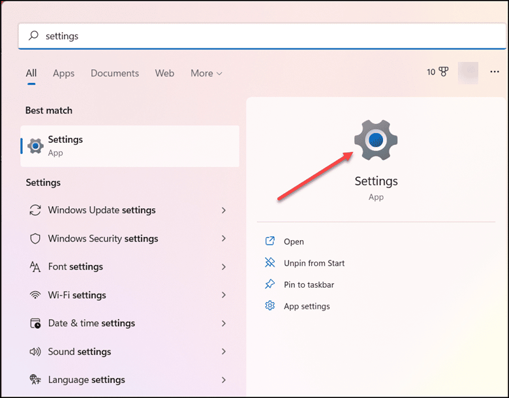Viewport: 509px width, 398px height.
Task: Expand Font settings chevron
Action: click(x=224, y=267)
